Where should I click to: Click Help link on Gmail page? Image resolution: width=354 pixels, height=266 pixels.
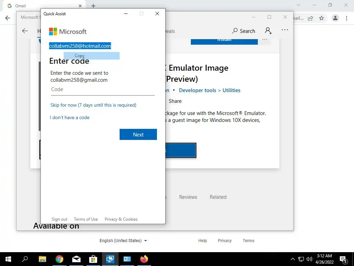click(203, 241)
